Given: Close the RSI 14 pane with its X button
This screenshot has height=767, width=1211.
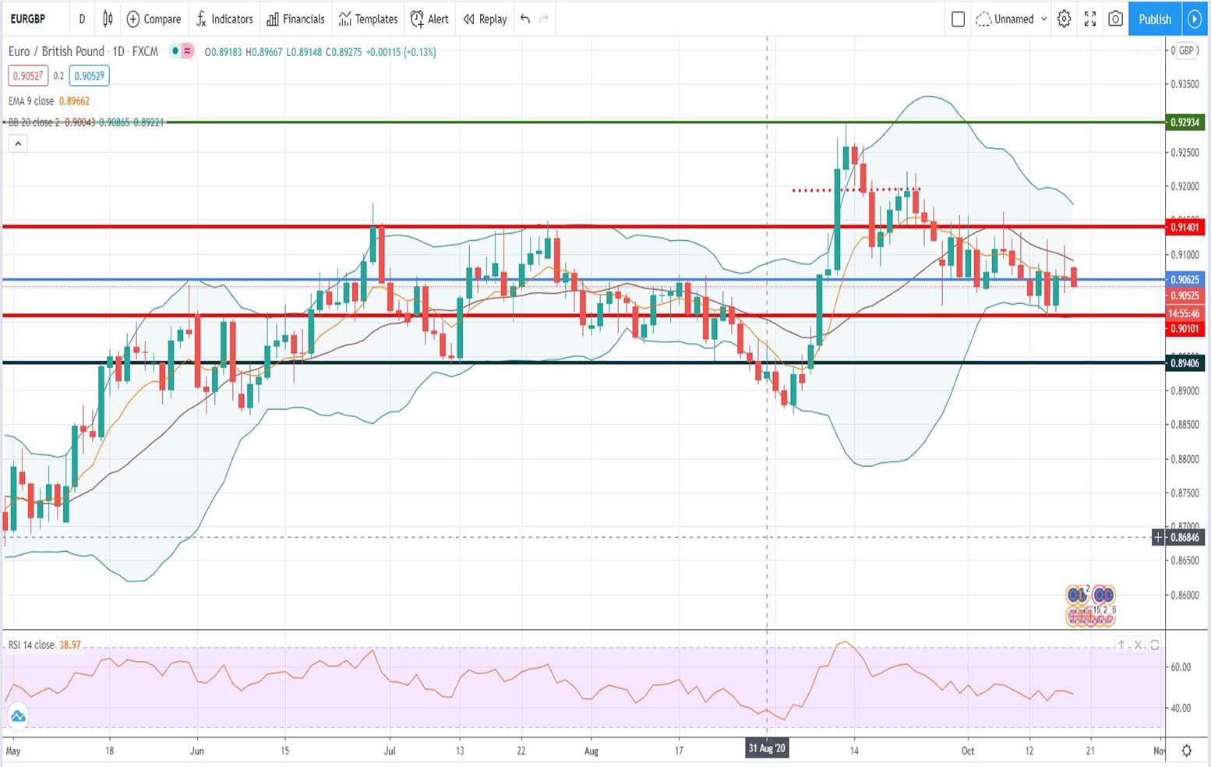Looking at the screenshot, I should pos(1138,645).
